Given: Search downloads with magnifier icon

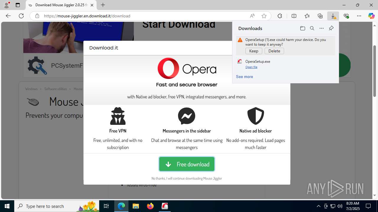Looking at the screenshot, I should tap(312, 28).
